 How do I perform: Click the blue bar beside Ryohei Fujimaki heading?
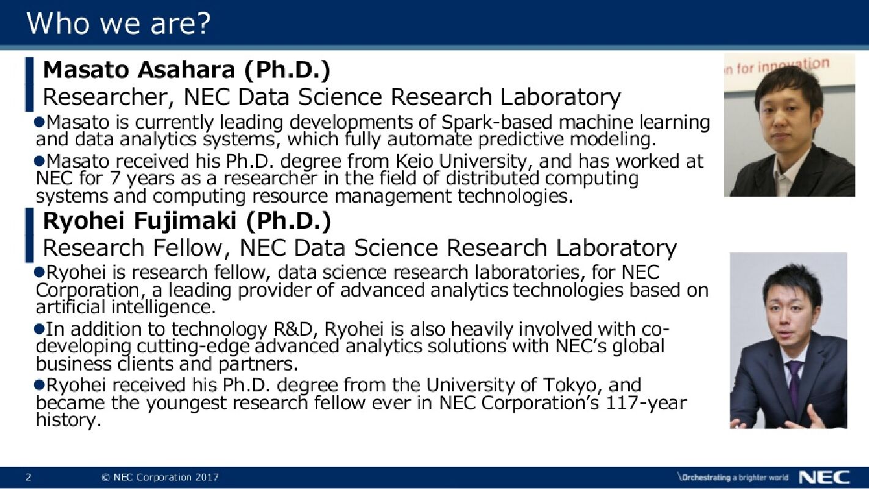tap(29, 235)
